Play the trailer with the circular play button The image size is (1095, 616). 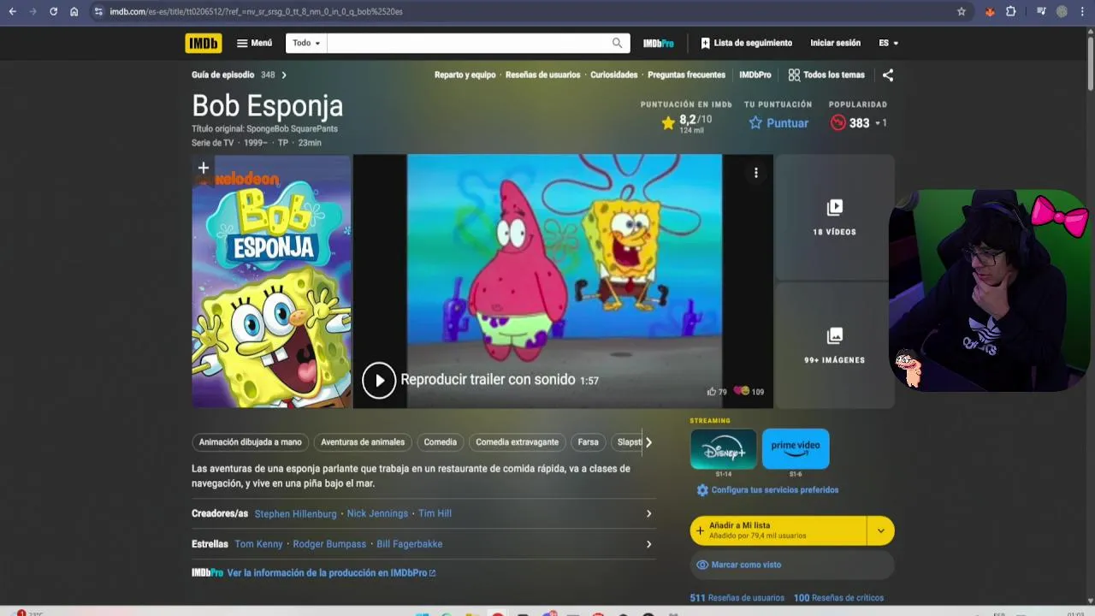click(379, 380)
